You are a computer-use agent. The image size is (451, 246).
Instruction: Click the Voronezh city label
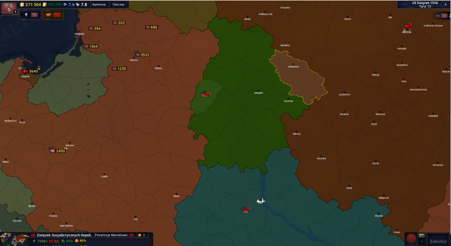[438, 165]
